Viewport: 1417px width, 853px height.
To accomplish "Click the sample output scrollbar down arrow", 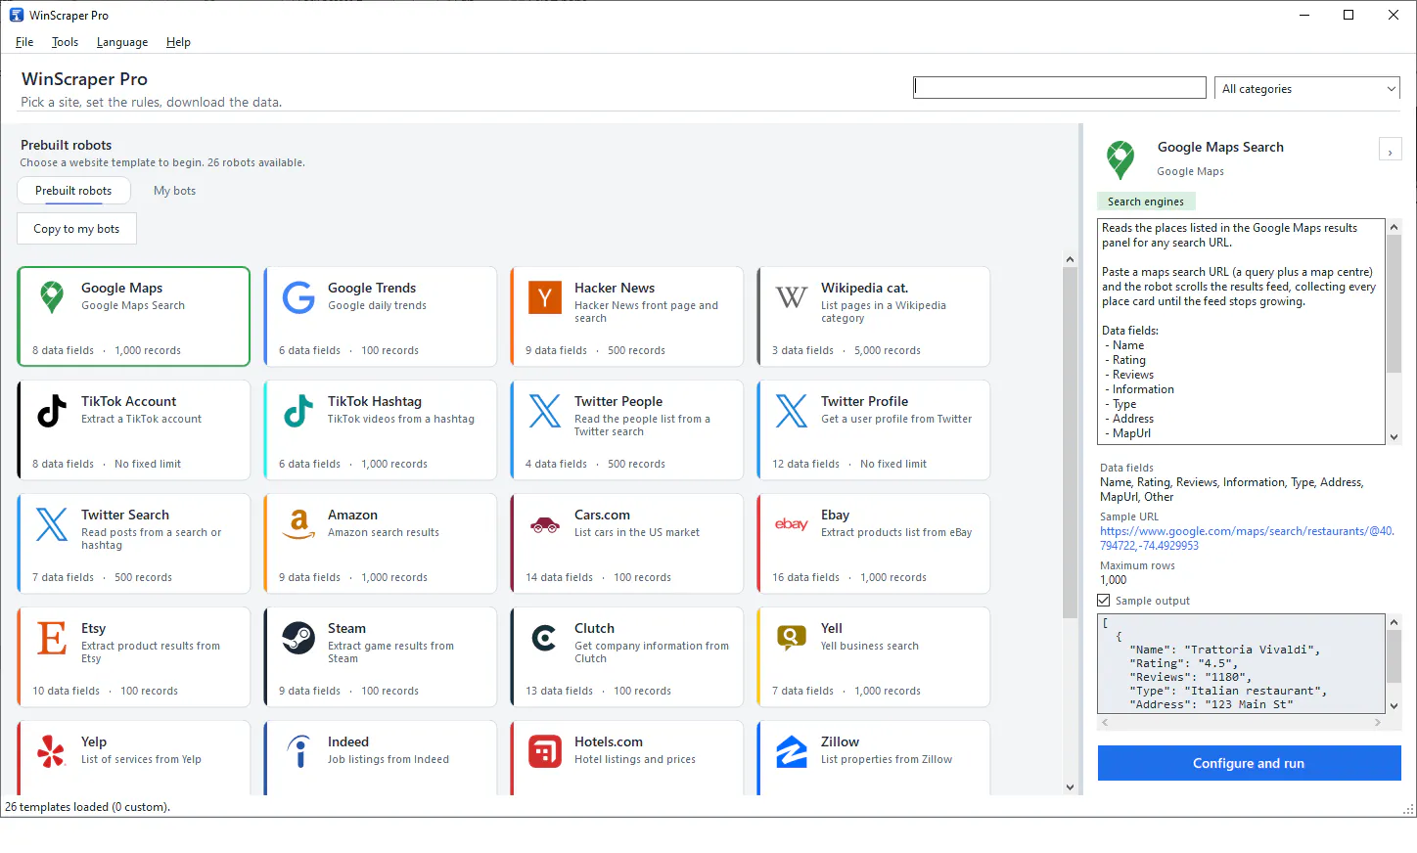I will point(1394,705).
